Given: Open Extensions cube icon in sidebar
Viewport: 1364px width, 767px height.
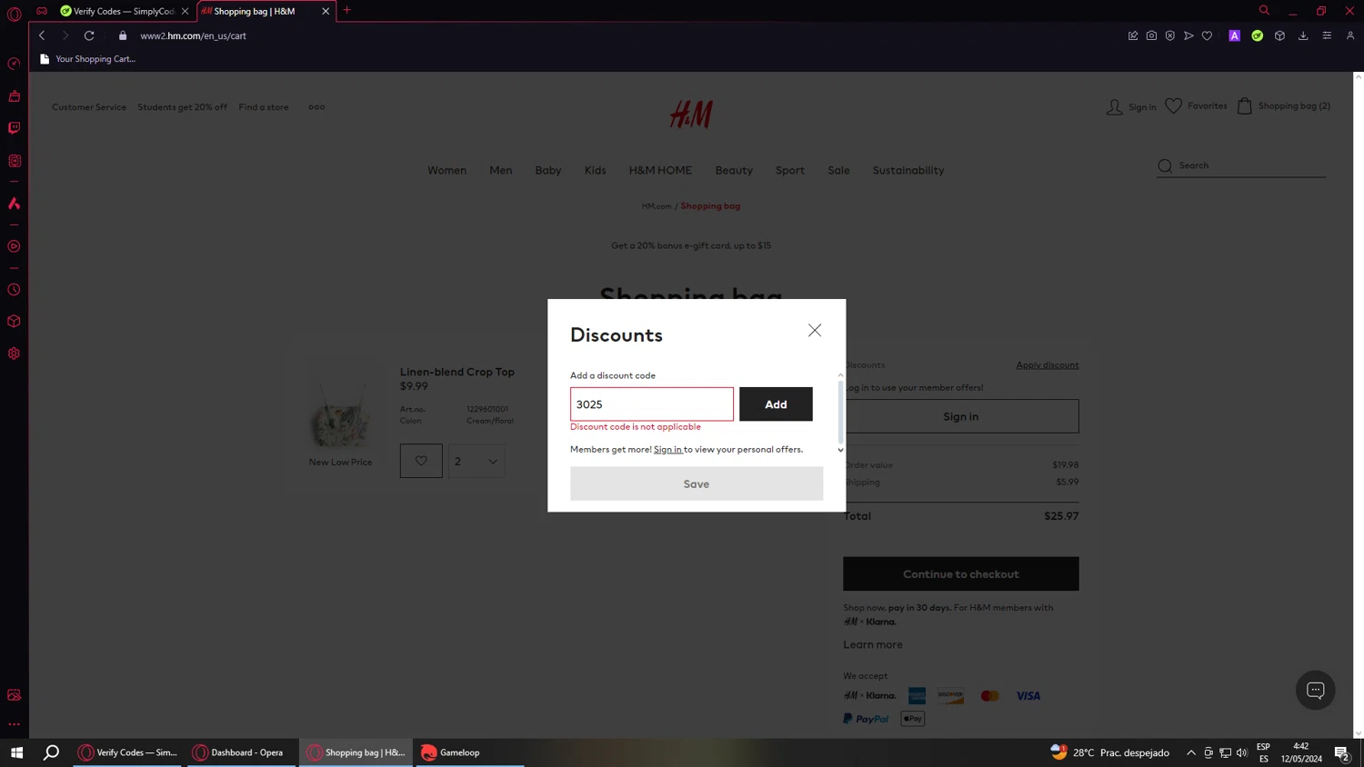Looking at the screenshot, I should (x=14, y=322).
